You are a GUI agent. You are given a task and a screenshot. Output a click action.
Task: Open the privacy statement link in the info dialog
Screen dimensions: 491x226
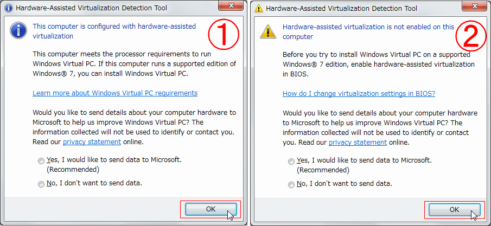coord(92,142)
